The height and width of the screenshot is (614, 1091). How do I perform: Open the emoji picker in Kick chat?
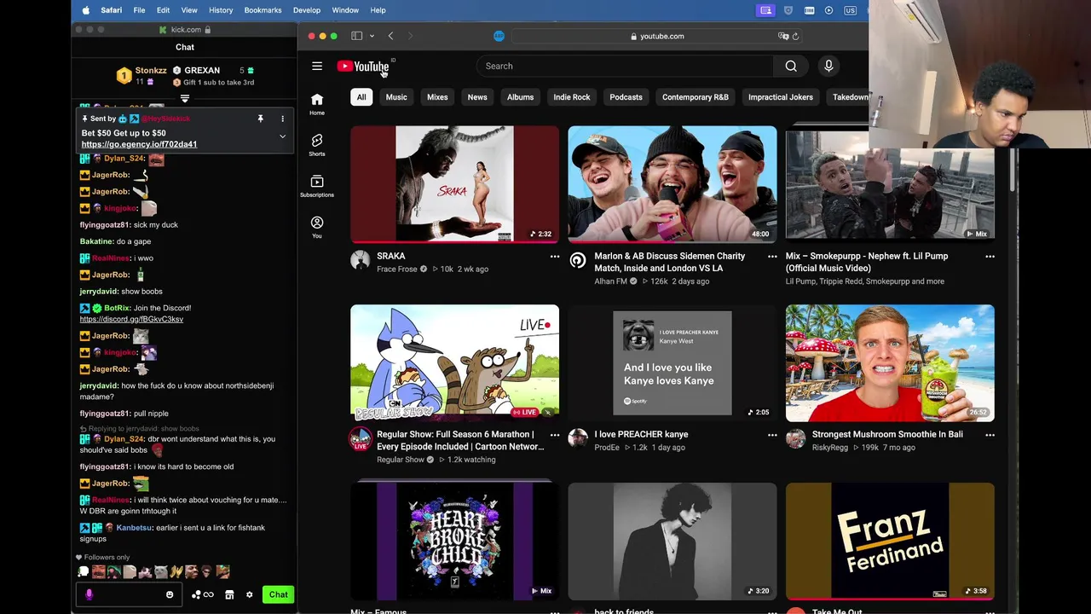click(x=170, y=594)
